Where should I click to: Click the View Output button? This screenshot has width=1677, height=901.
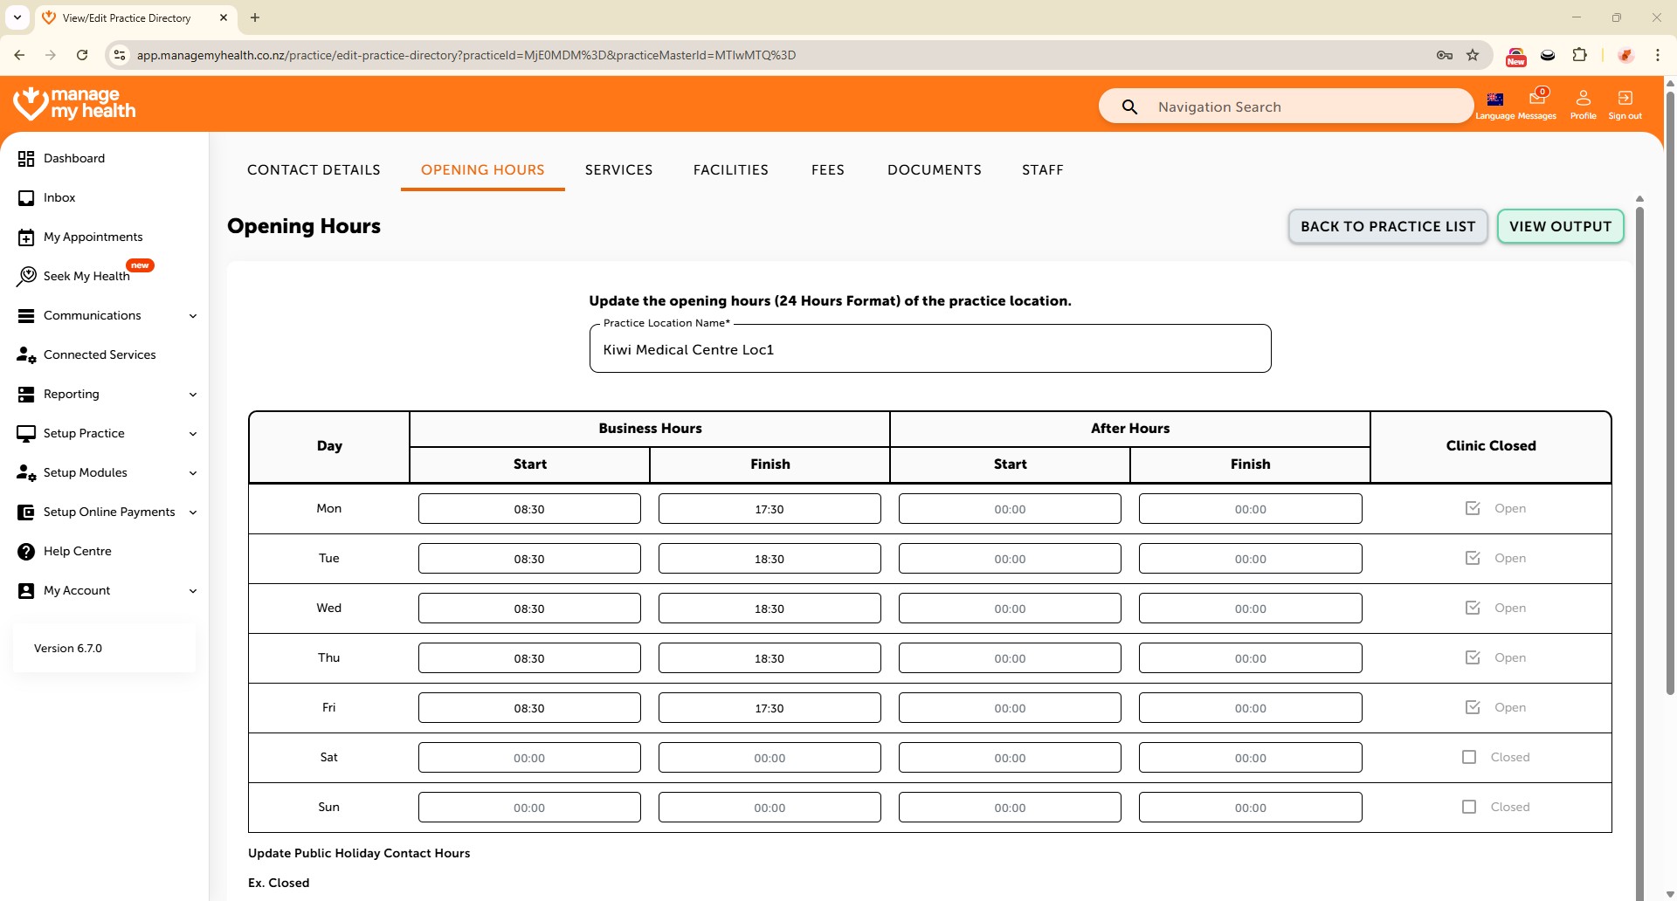[1560, 226]
